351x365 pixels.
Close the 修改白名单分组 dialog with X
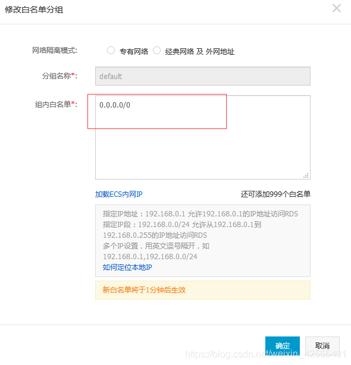click(336, 8)
